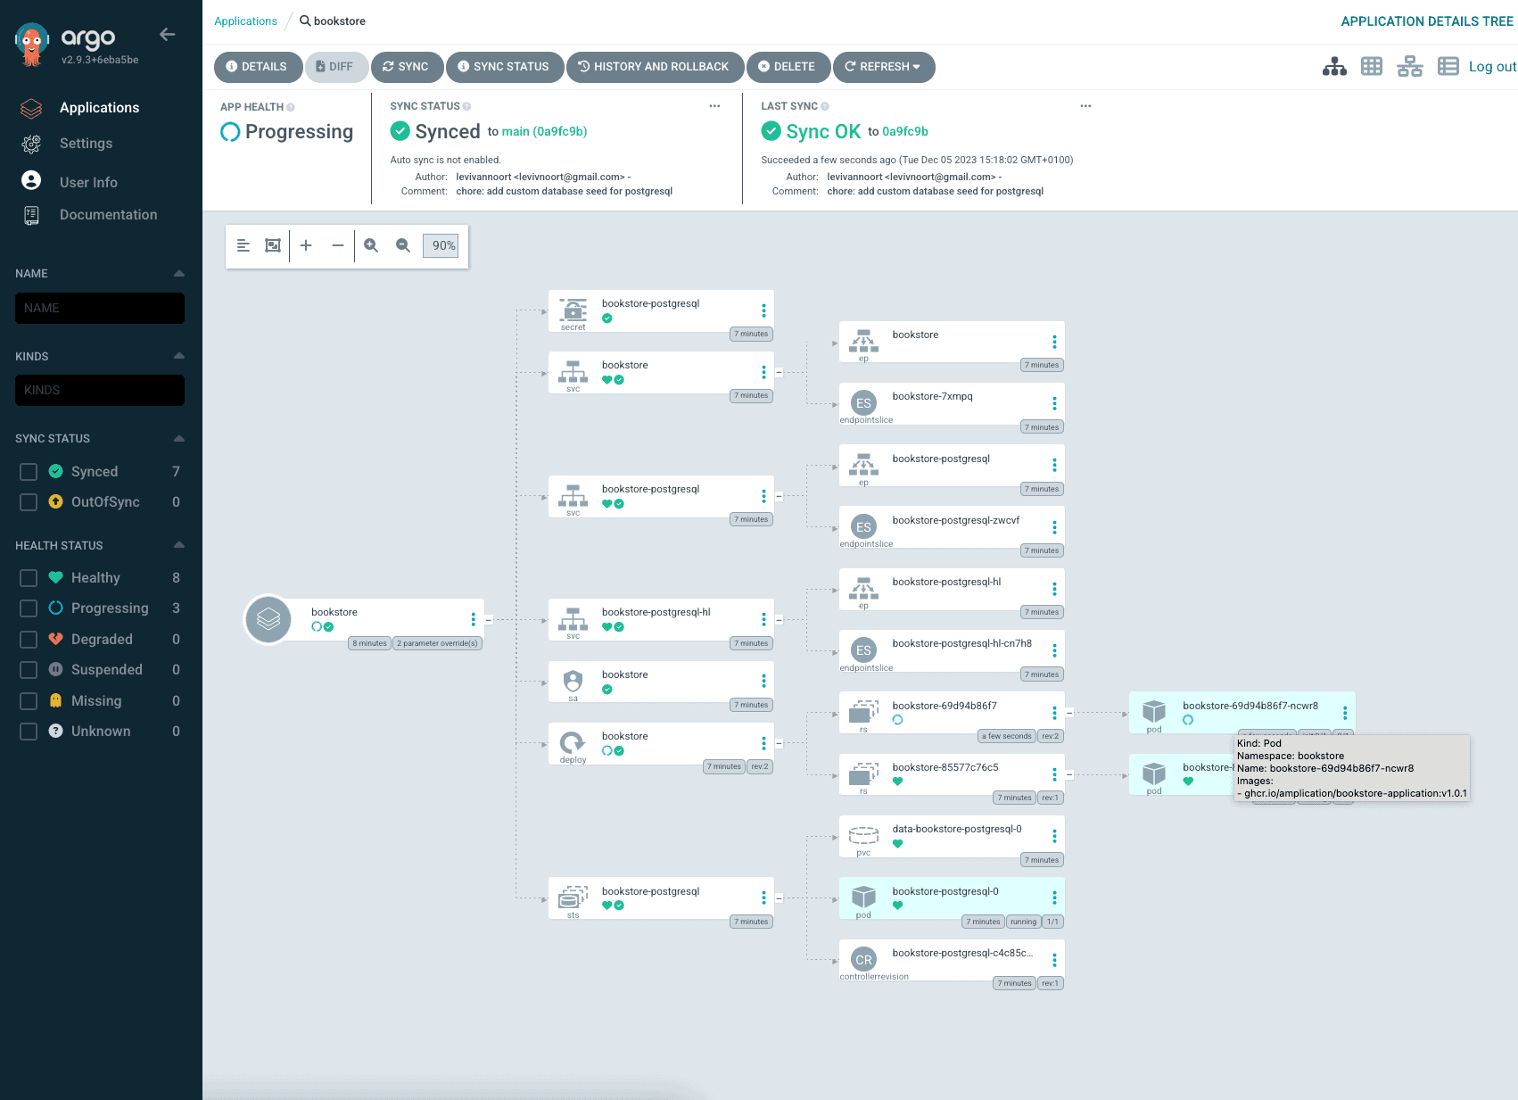Viewport: 1518px width, 1100px height.
Task: Open menu of bookstore deploy node
Action: [x=763, y=743]
